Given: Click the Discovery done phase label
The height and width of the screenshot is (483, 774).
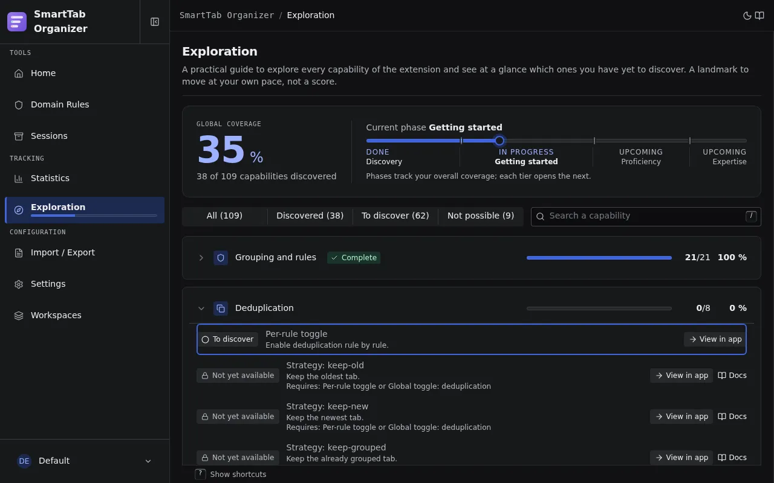Looking at the screenshot, I should click(384, 162).
